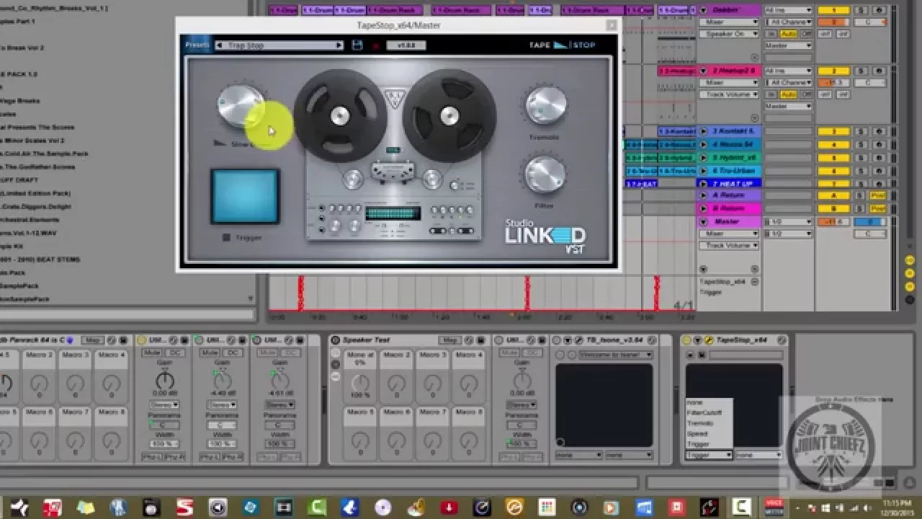Click Phz-L on the first Utility device

(x=152, y=457)
